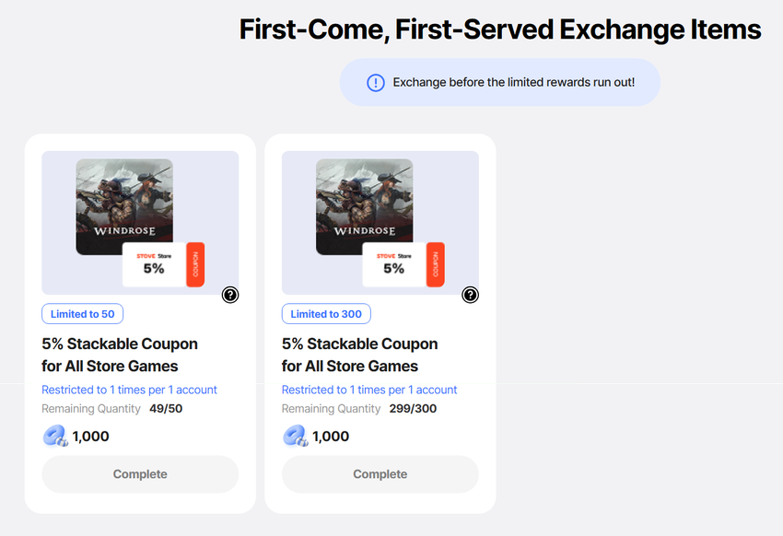Select the Windrose game image on the Limited to 50 card
Screen dimensions: 783x536
[x=123, y=198]
